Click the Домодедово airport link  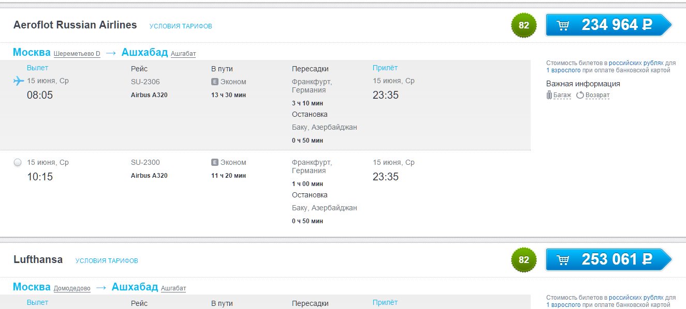point(72,288)
